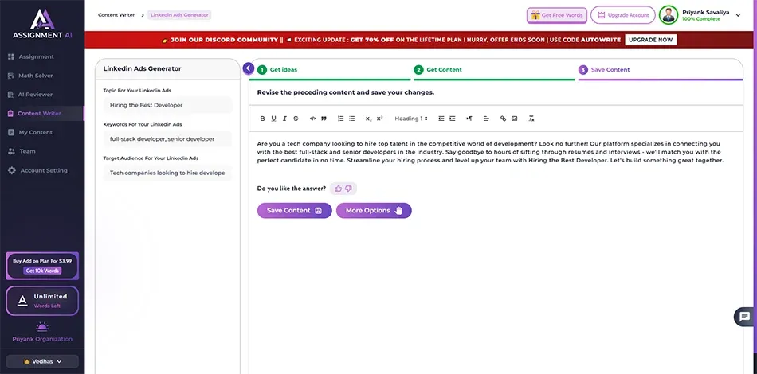
Task: Click the subscript icon
Action: tap(368, 119)
